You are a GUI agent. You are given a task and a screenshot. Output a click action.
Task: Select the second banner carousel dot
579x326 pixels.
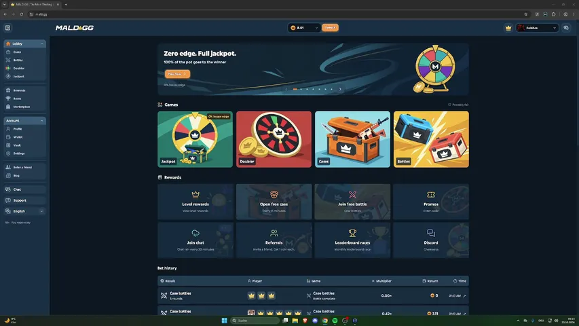tap(301, 89)
